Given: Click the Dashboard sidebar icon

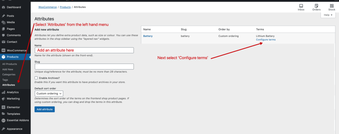Looking at the screenshot, I should coord(3,7).
